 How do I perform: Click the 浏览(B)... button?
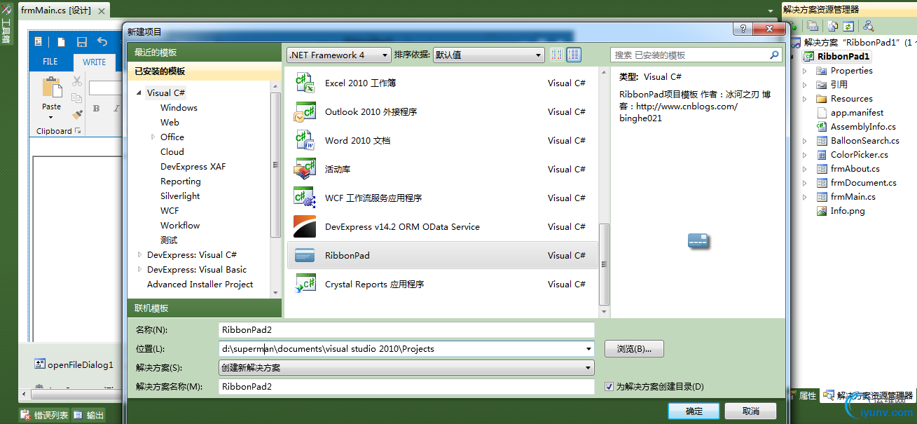634,348
